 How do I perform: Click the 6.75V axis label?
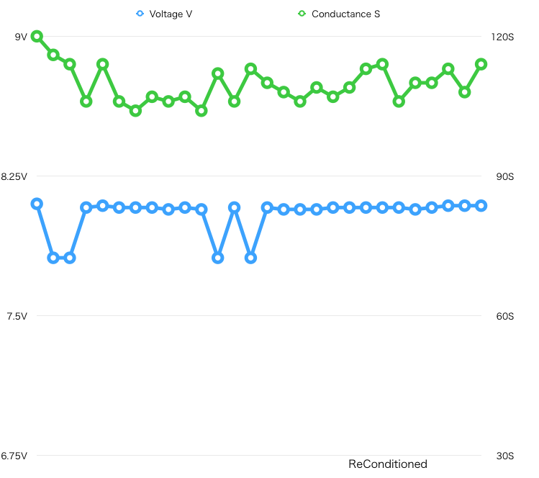coord(14,456)
